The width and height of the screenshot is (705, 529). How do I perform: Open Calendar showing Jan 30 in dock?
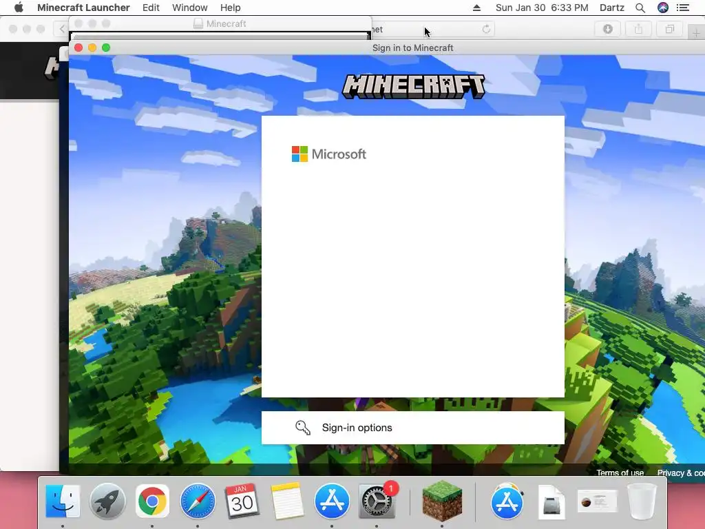(x=242, y=501)
